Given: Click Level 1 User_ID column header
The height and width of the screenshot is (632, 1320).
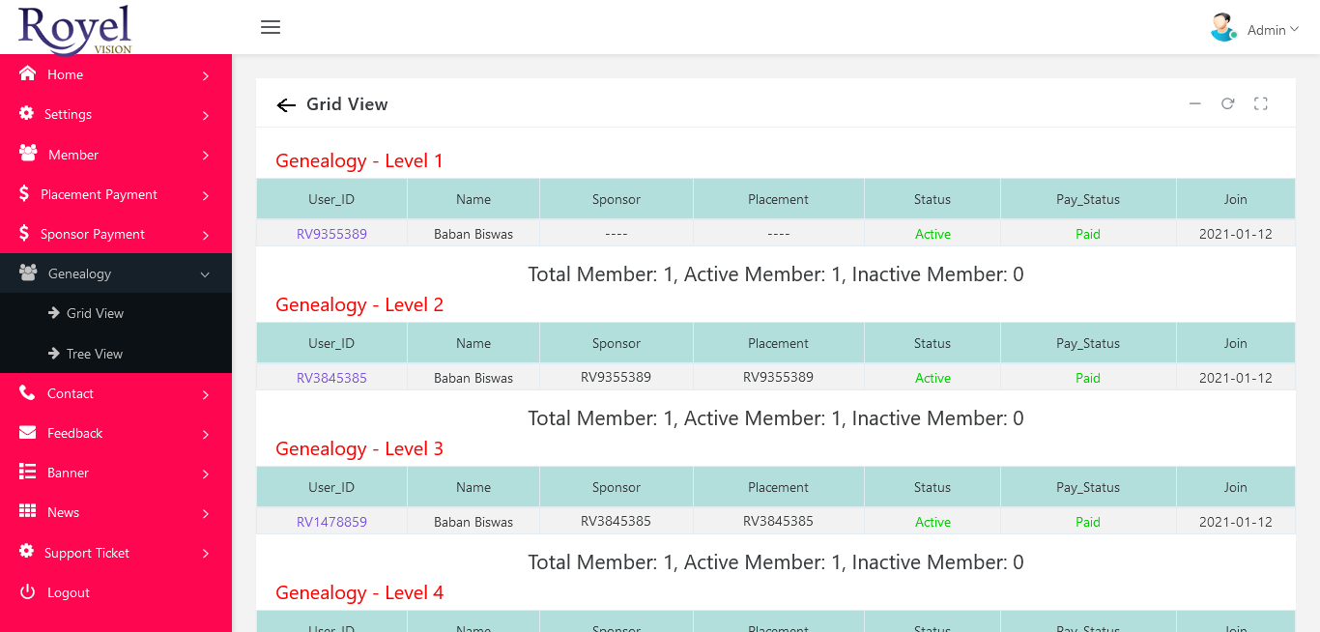Looking at the screenshot, I should pyautogui.click(x=331, y=199).
